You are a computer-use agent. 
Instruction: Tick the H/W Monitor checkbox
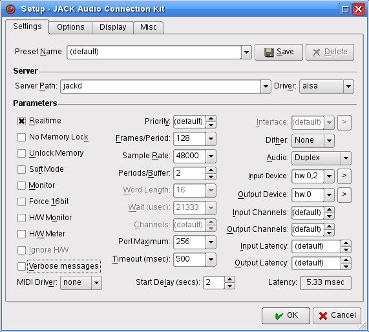(x=21, y=218)
